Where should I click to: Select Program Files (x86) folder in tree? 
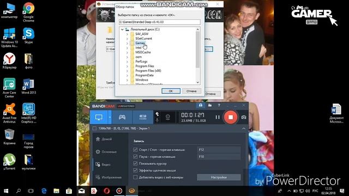[148, 71]
